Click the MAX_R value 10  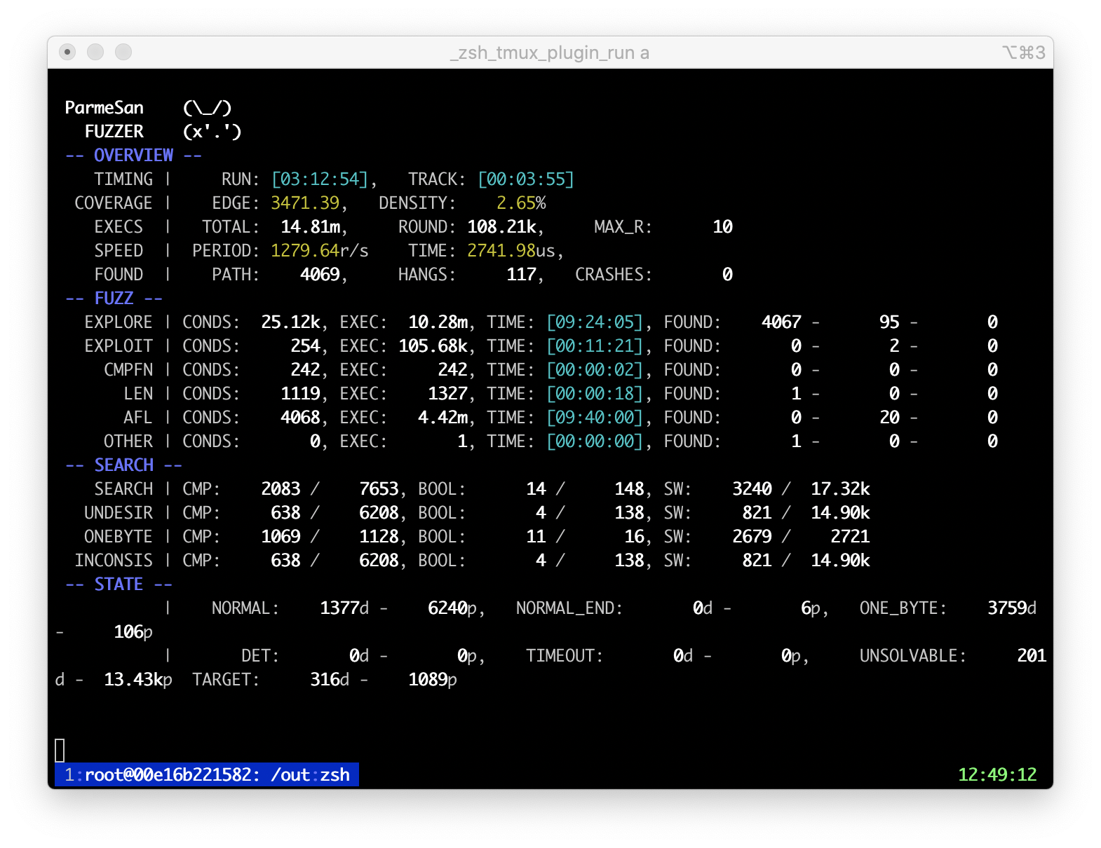[x=722, y=227]
